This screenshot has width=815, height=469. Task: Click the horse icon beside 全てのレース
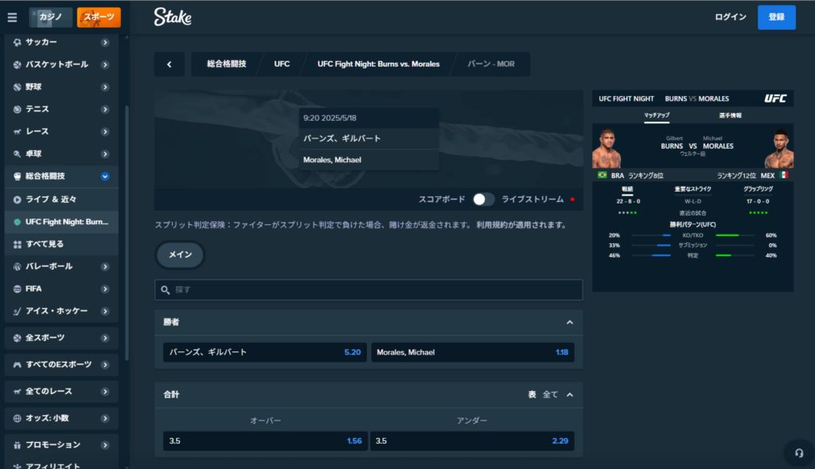pyautogui.click(x=18, y=391)
